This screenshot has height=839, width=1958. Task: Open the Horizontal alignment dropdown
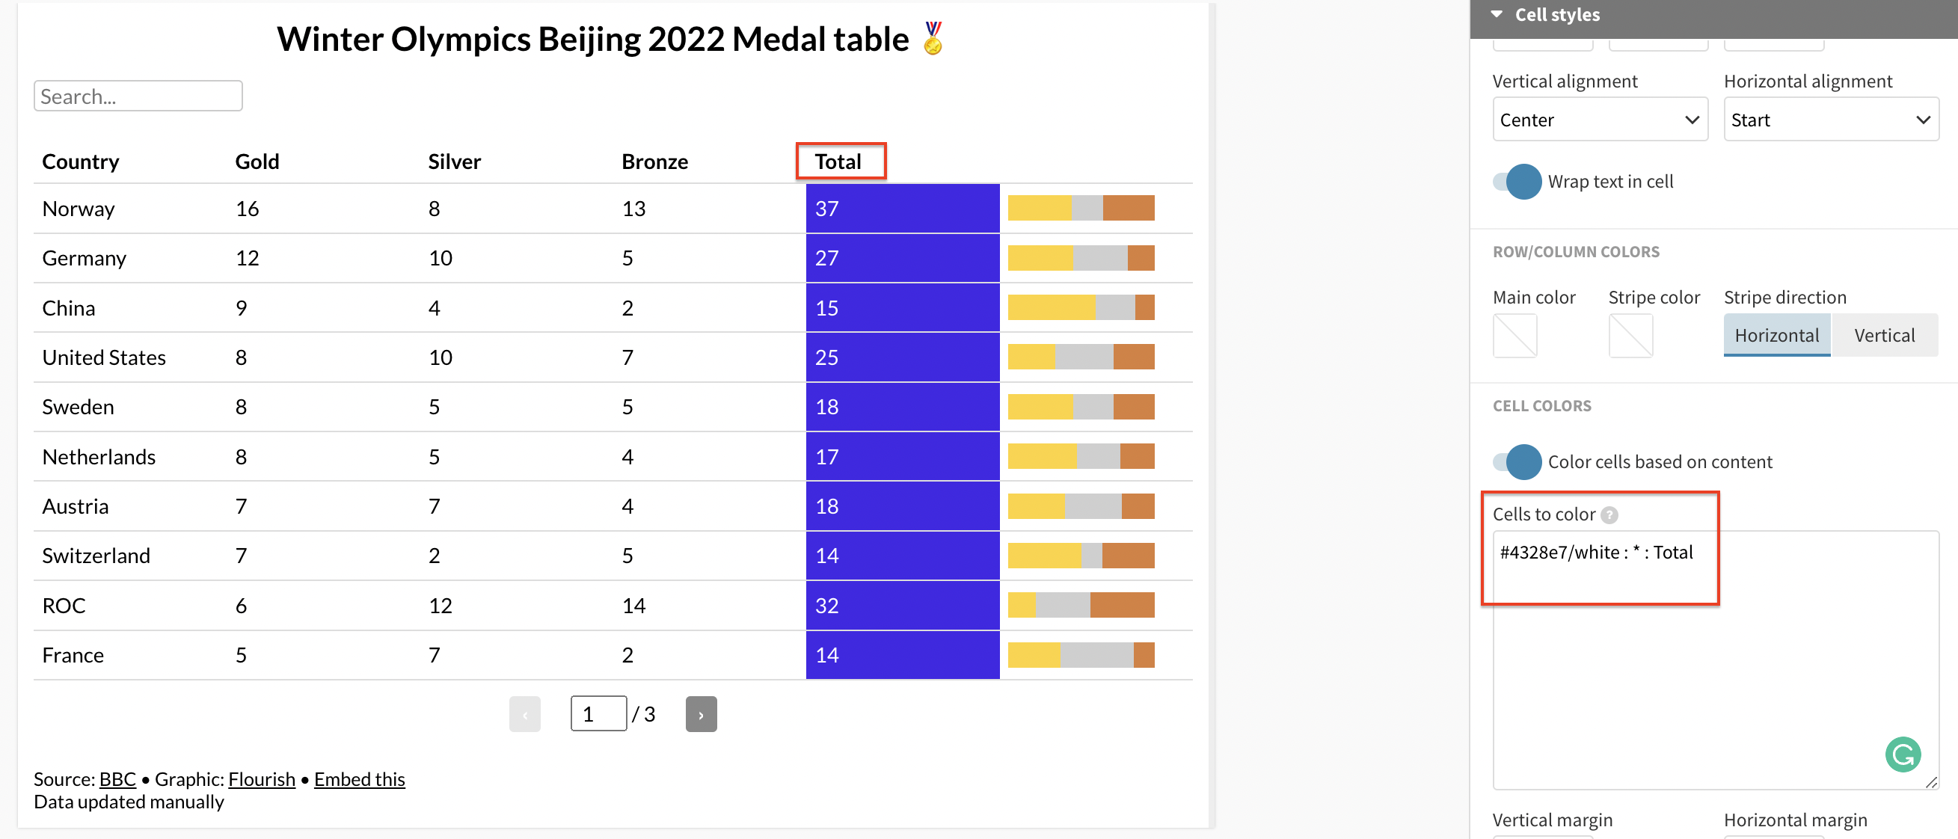click(x=1830, y=120)
